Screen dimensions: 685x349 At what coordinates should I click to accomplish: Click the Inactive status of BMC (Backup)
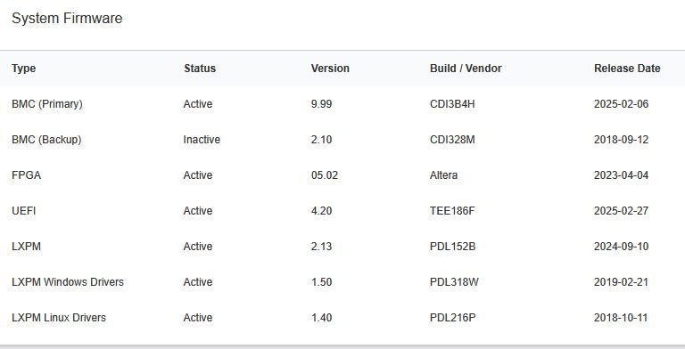(202, 140)
